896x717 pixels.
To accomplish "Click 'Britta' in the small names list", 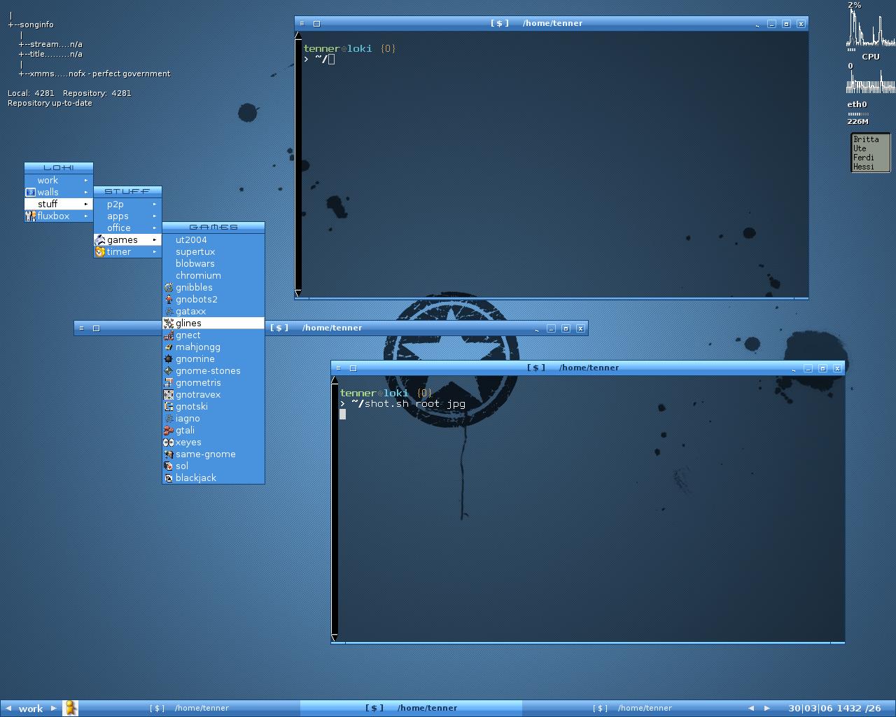I will (866, 139).
